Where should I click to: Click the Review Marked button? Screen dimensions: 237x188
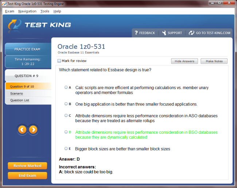coord(27,166)
